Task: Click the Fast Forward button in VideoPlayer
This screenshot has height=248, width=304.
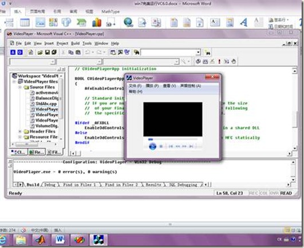Action: click(184, 146)
